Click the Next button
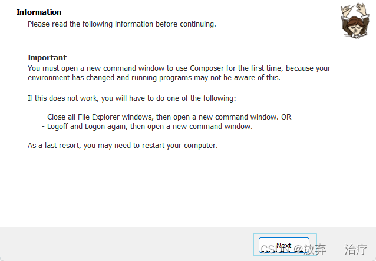Image resolution: width=376 pixels, height=261 pixels. (284, 245)
